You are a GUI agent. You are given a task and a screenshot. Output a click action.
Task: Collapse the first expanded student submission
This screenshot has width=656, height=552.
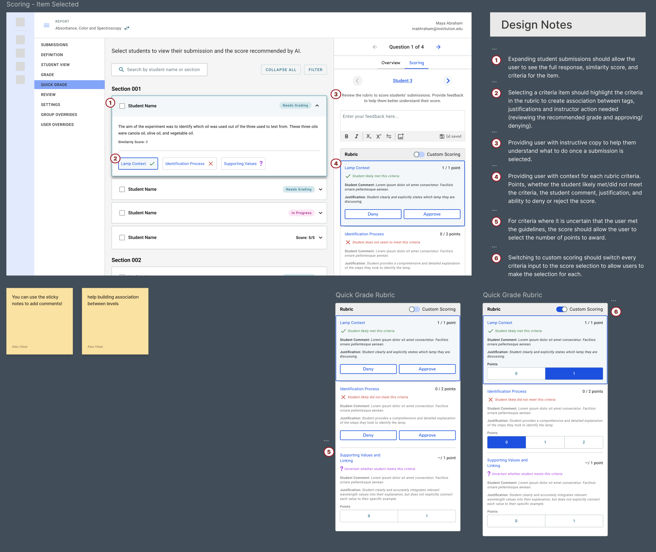(317, 106)
